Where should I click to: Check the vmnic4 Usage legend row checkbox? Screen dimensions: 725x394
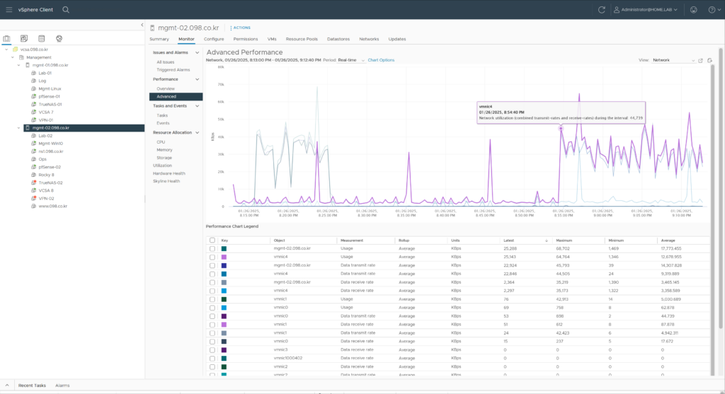pos(212,256)
